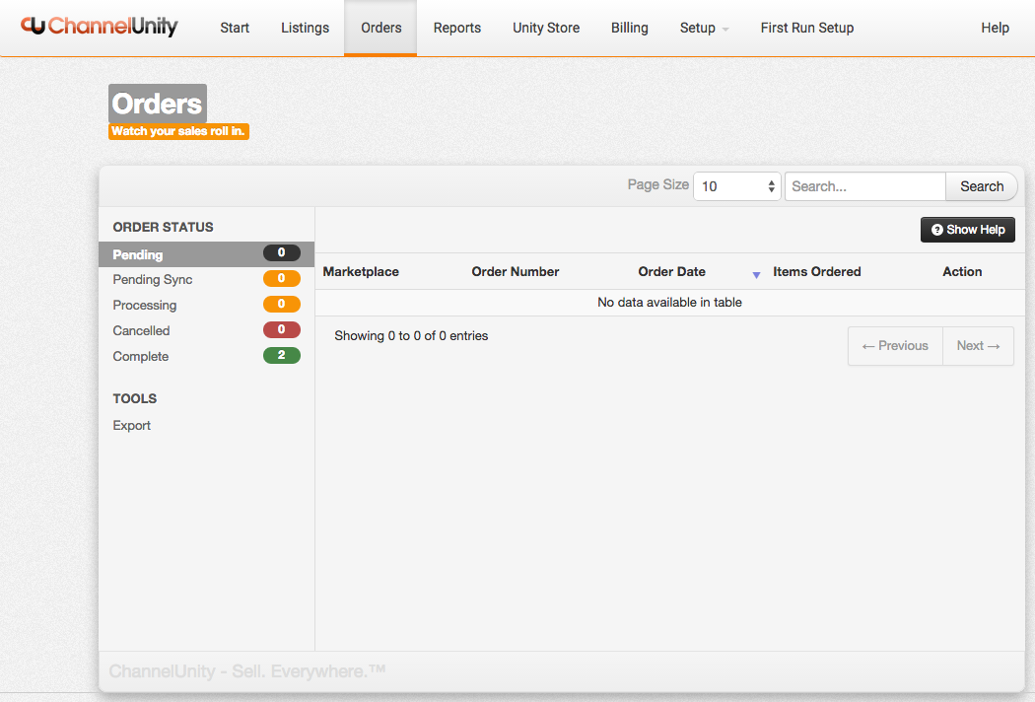Screen dimensions: 1035x702
Task: Focus the Search input field
Action: tap(864, 186)
